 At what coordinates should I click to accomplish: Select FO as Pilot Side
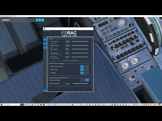point(87,73)
